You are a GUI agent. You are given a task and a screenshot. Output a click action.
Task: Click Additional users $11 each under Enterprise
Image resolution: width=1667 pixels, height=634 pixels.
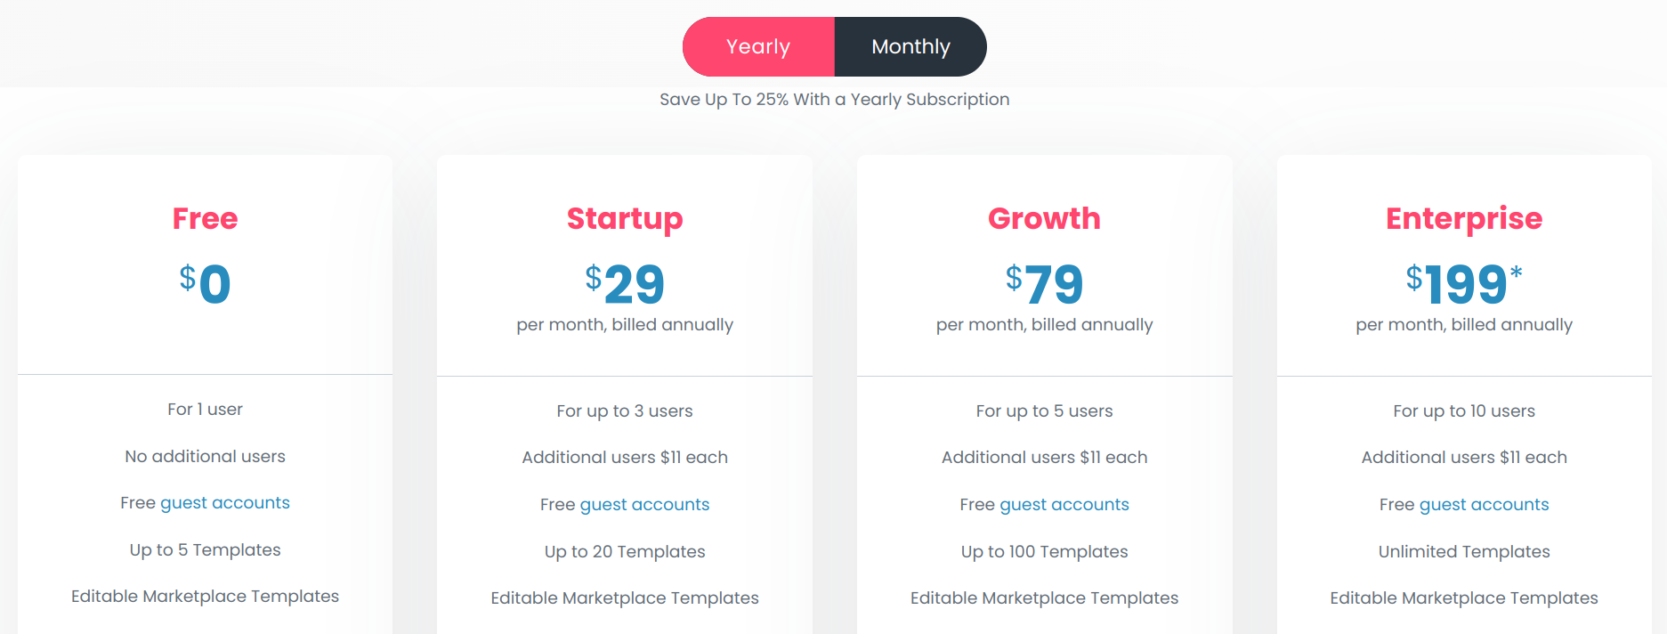(x=1463, y=456)
